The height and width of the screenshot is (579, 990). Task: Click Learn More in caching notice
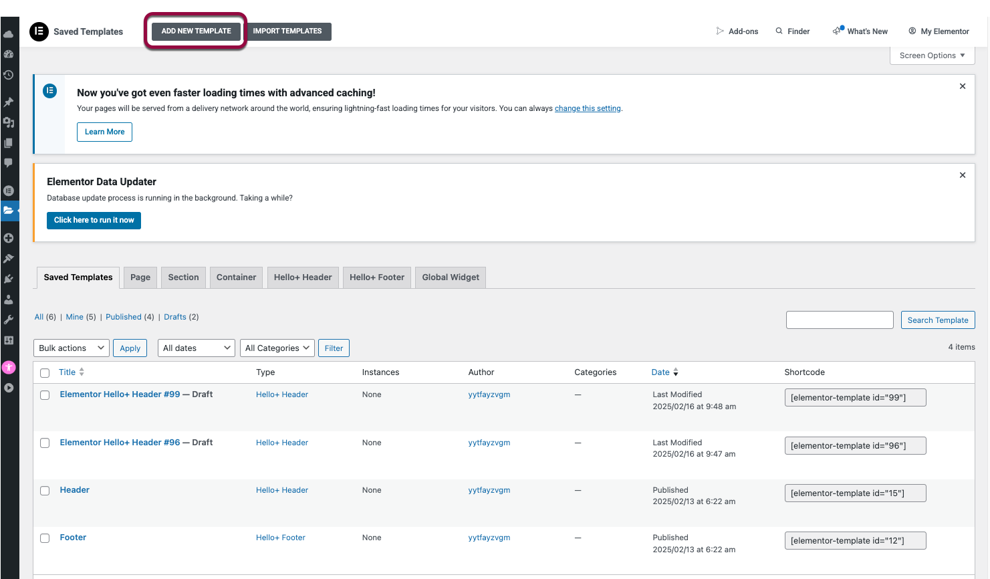pos(104,132)
